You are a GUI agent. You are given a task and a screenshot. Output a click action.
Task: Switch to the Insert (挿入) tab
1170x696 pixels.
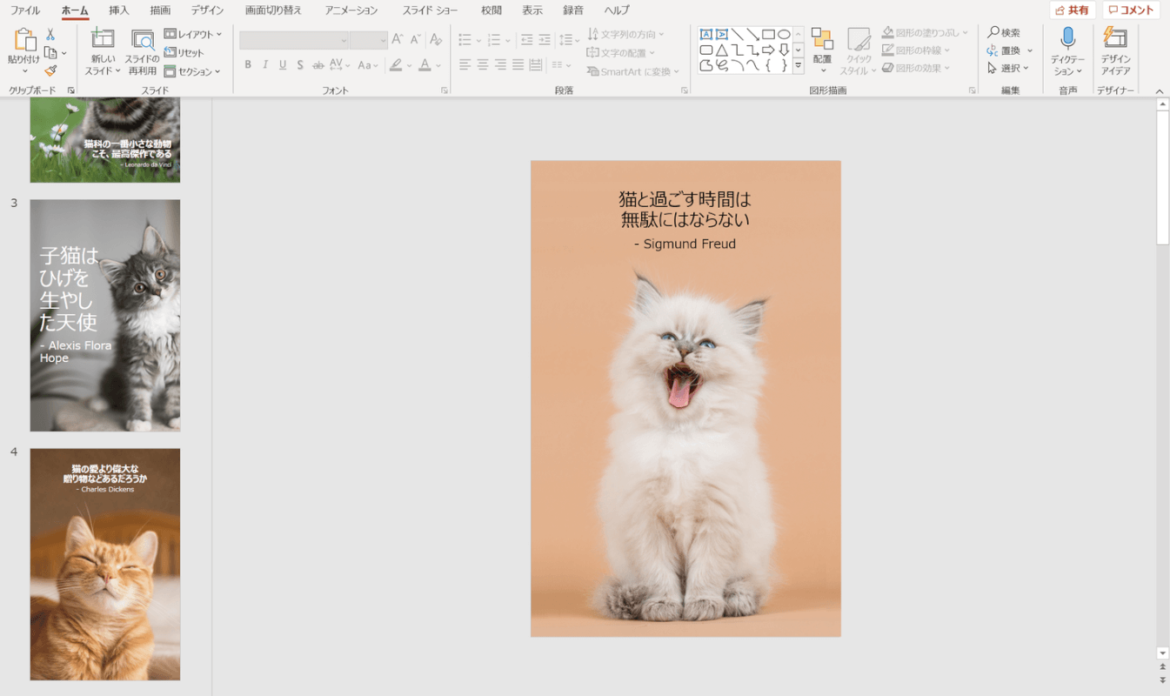pos(119,10)
